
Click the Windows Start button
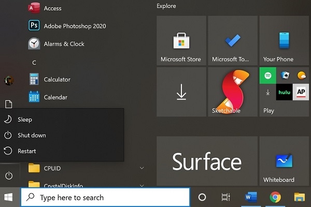(x=9, y=197)
